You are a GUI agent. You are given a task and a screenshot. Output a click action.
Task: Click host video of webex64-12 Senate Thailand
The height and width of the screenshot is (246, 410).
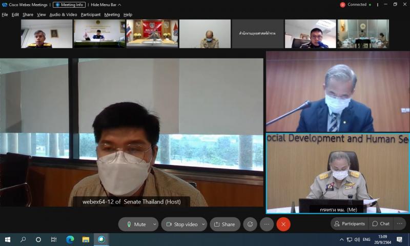[132, 133]
